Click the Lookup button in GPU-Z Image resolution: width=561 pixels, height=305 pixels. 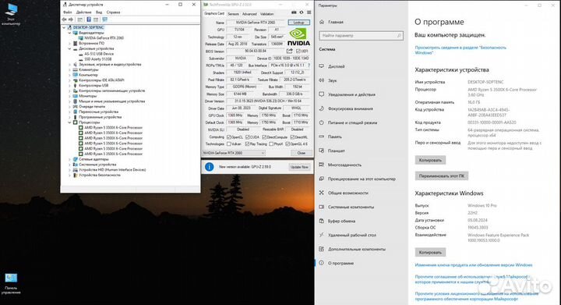(x=298, y=23)
